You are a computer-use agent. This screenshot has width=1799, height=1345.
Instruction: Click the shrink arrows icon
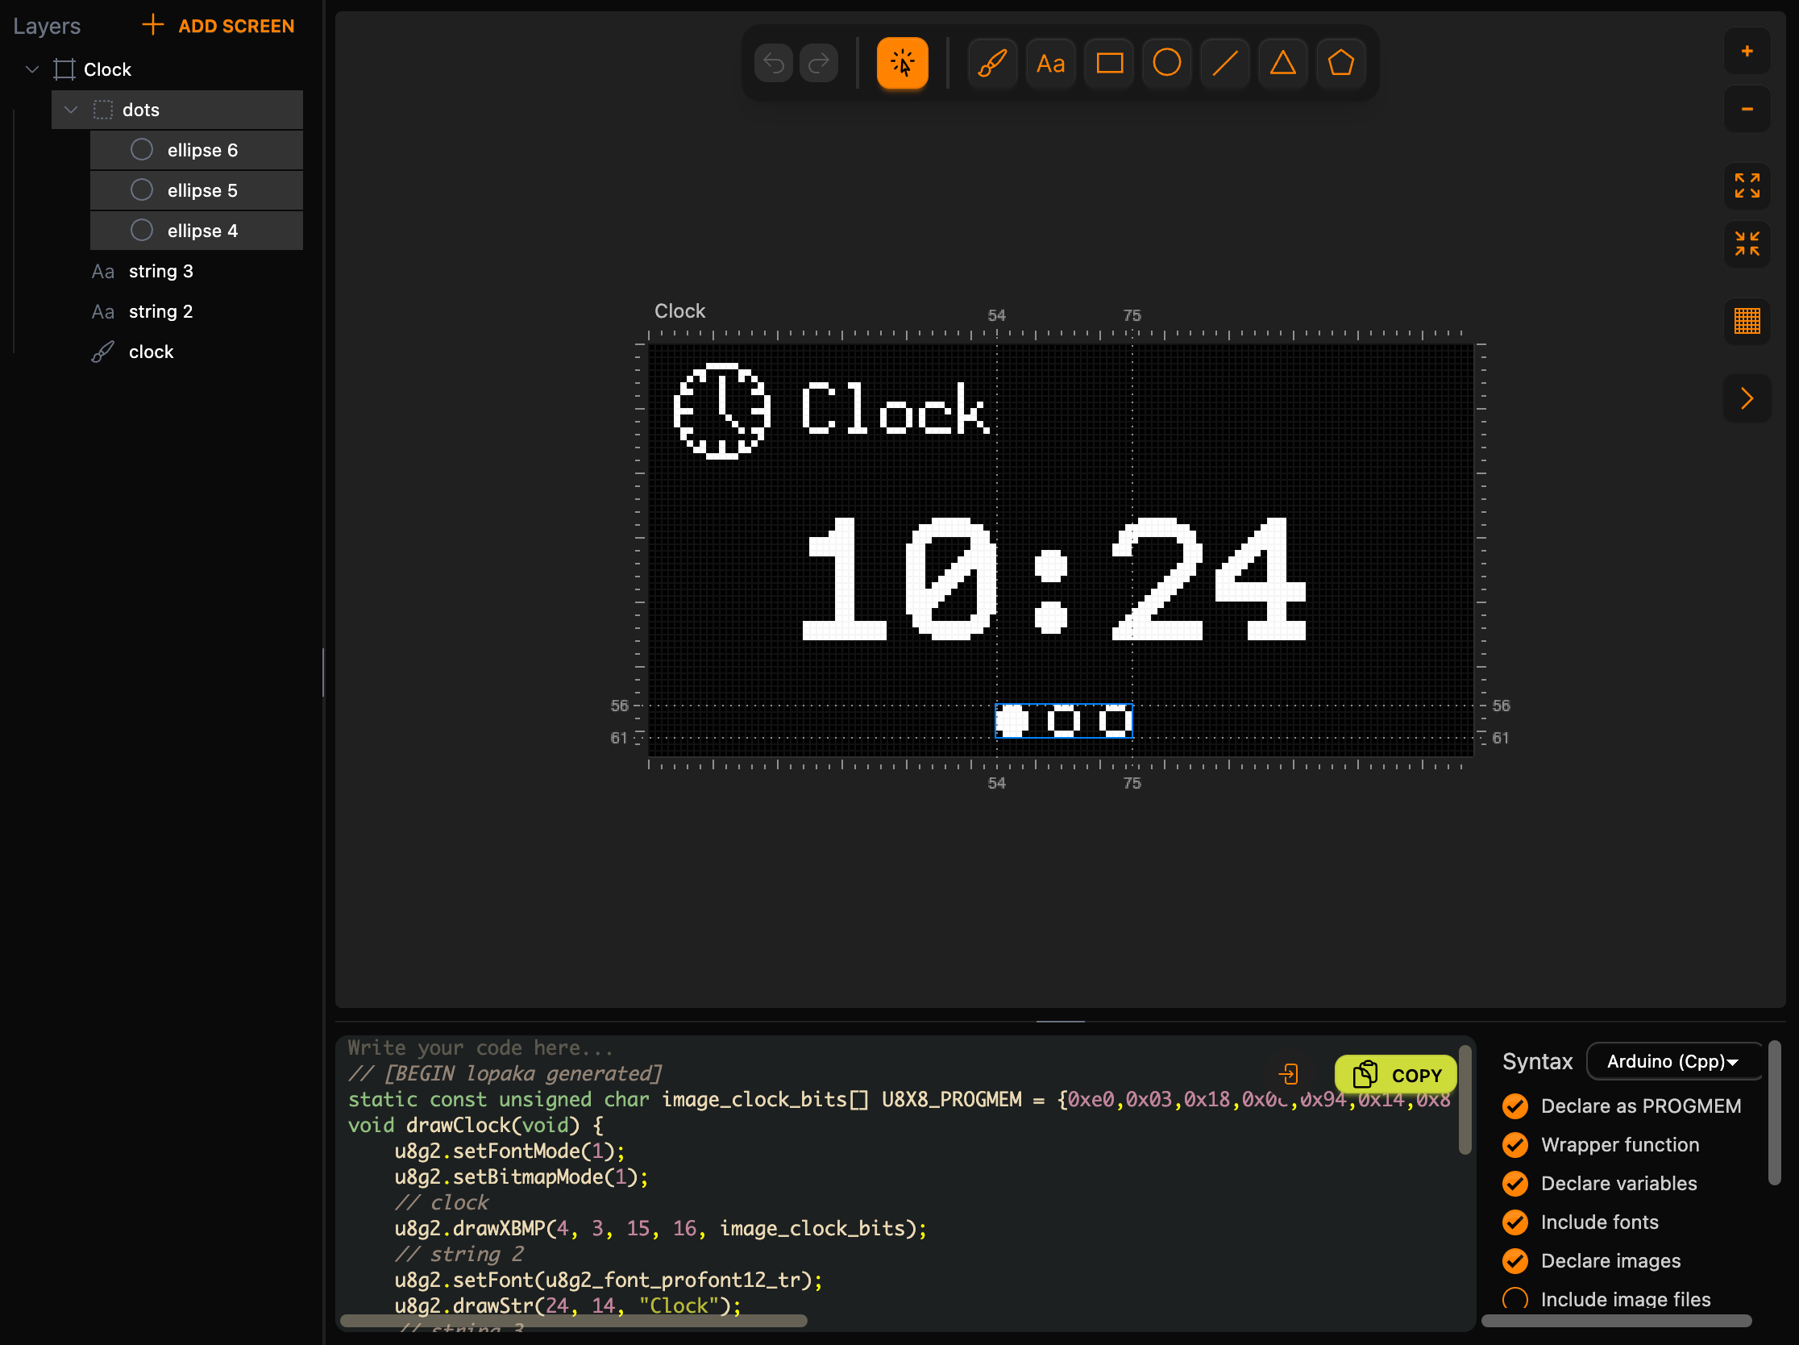click(1746, 244)
